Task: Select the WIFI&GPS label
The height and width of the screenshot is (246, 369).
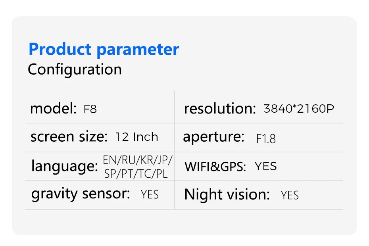Action: pos(215,167)
